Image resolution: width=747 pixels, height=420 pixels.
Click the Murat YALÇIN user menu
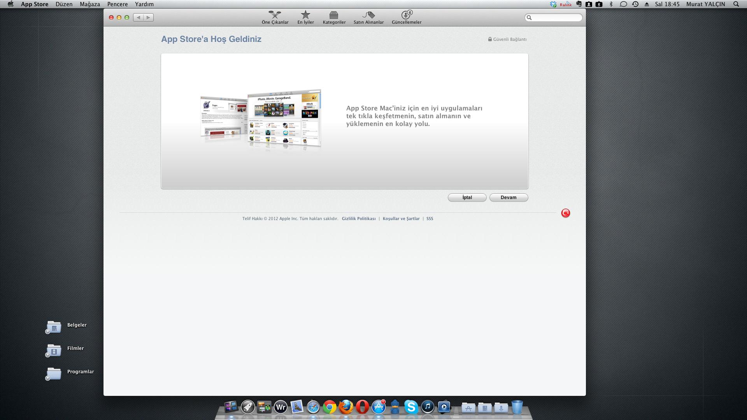click(x=706, y=4)
